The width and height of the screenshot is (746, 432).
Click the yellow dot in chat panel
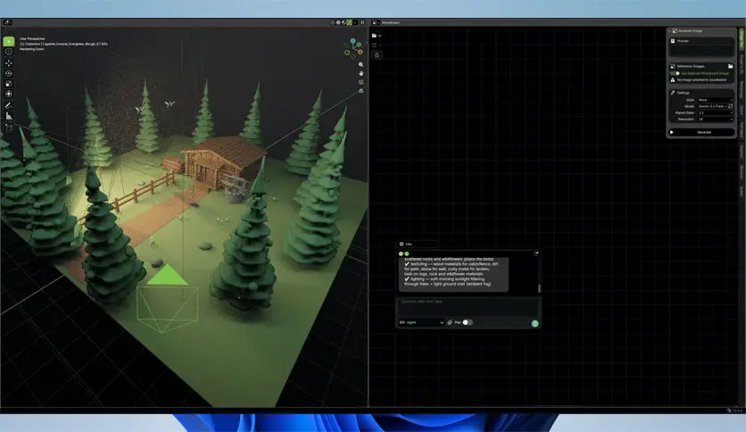[x=401, y=253]
